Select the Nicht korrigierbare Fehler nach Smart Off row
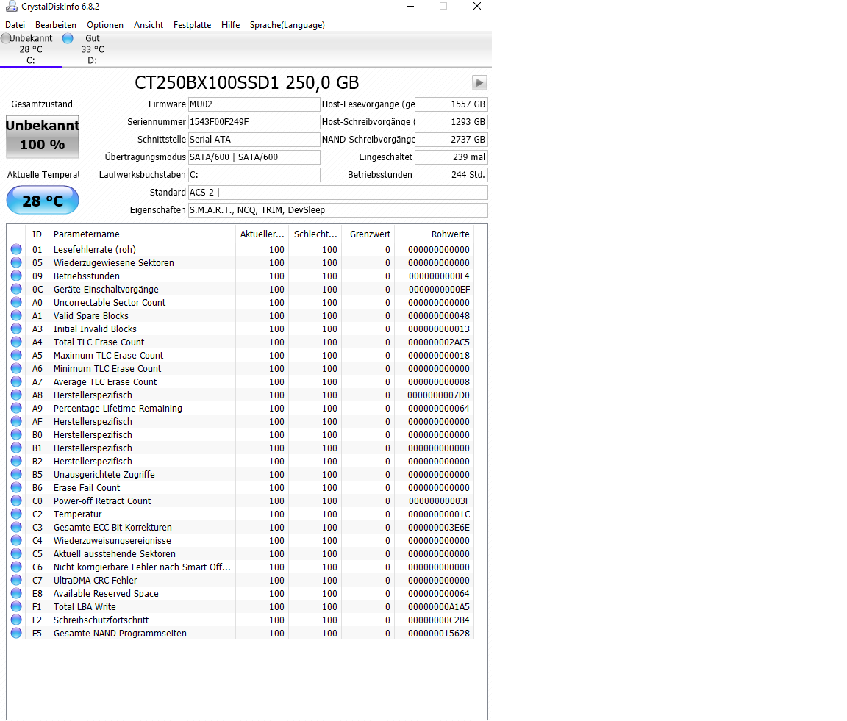847x721 pixels. pyautogui.click(x=240, y=567)
